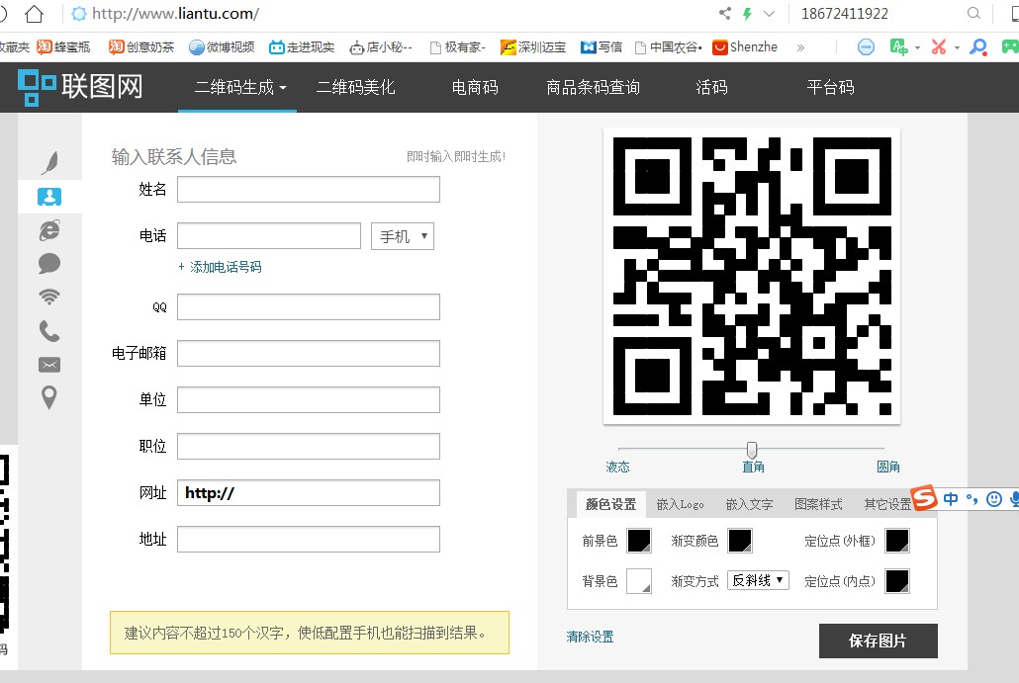The width and height of the screenshot is (1019, 683).
Task: Go to 二维码美化 in the top menu
Action: click(355, 87)
